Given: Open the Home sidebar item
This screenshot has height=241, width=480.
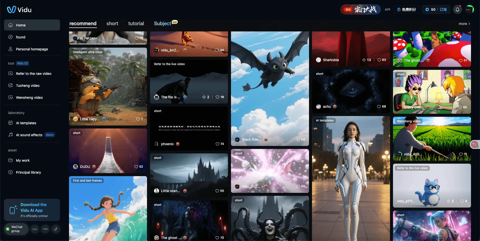Looking at the screenshot, I should click(x=32, y=25).
